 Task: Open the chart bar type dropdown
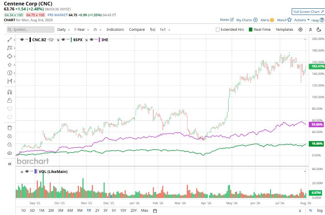point(97,30)
